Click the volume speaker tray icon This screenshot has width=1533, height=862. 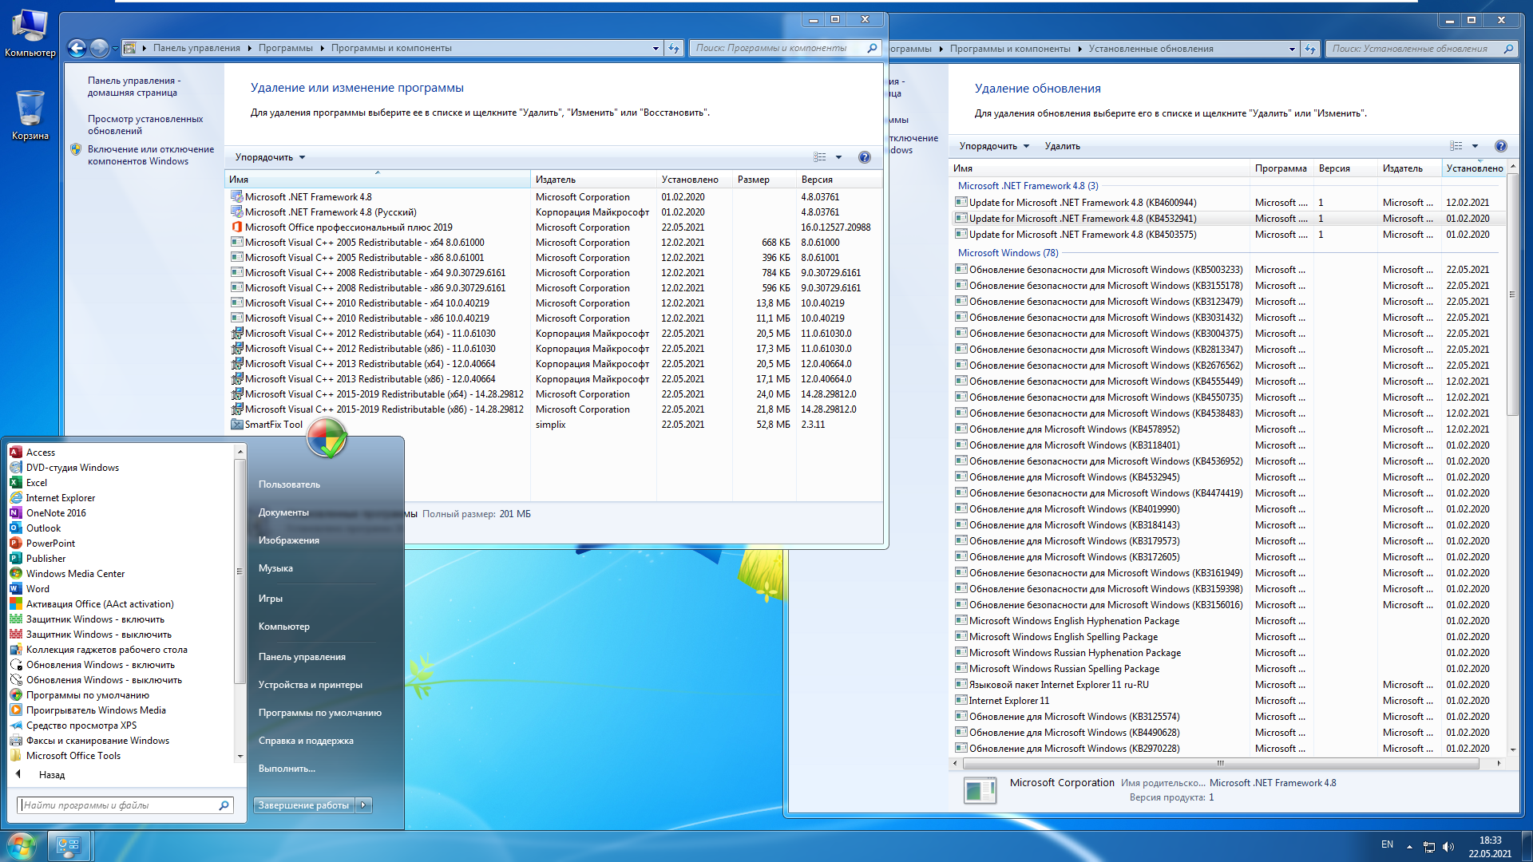1448,846
